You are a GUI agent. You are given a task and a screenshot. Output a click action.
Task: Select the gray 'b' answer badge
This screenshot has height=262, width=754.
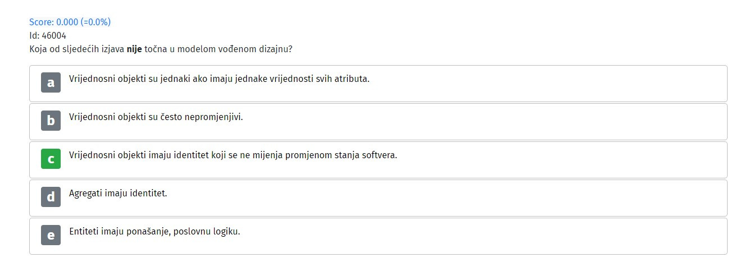pyautogui.click(x=51, y=121)
